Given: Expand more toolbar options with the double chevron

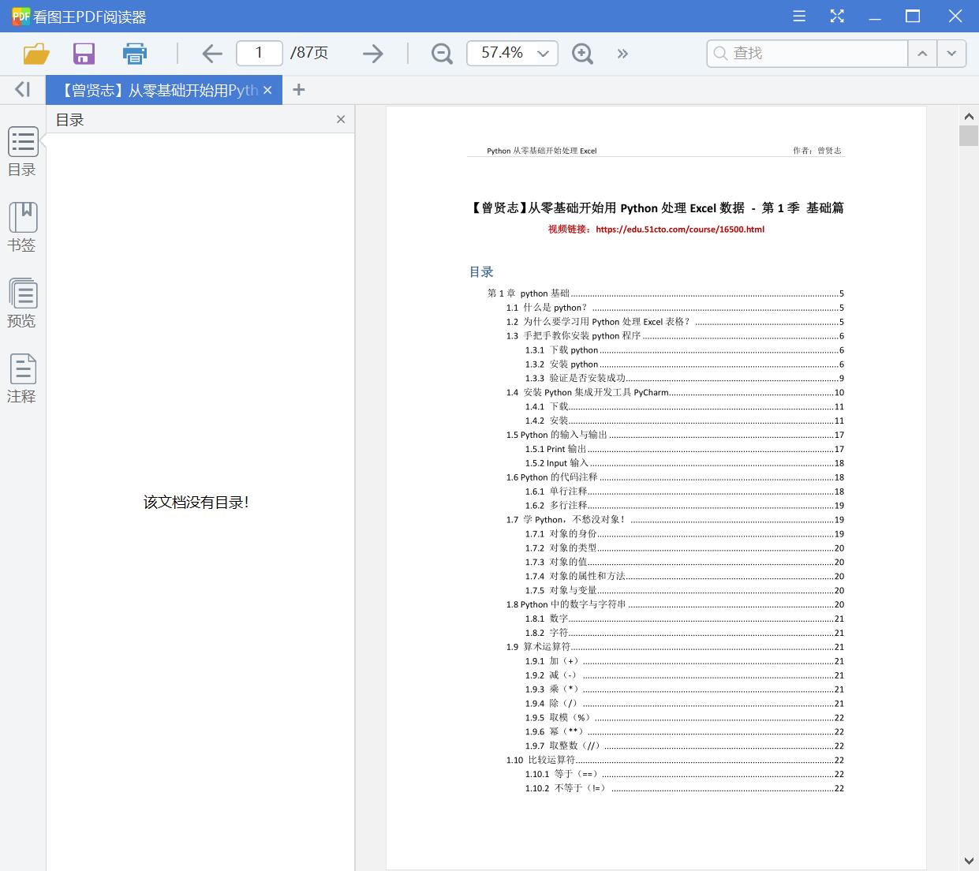Looking at the screenshot, I should point(622,53).
